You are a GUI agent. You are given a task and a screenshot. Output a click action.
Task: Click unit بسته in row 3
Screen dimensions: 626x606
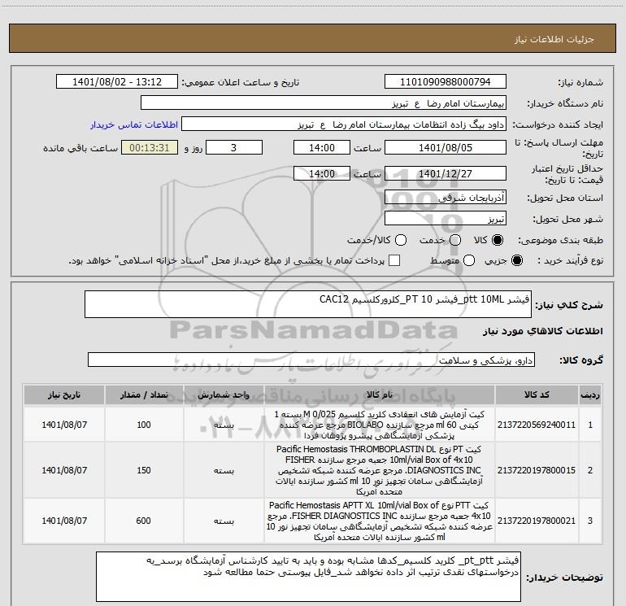coord(224,521)
